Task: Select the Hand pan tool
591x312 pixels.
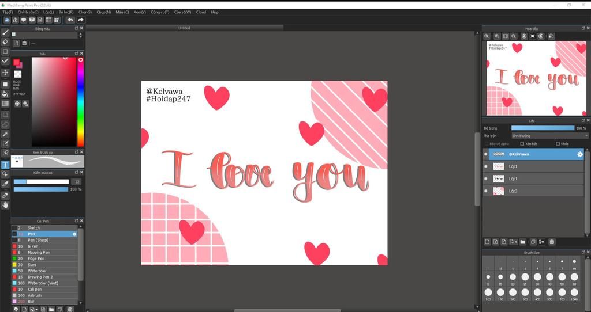Action: [5, 206]
